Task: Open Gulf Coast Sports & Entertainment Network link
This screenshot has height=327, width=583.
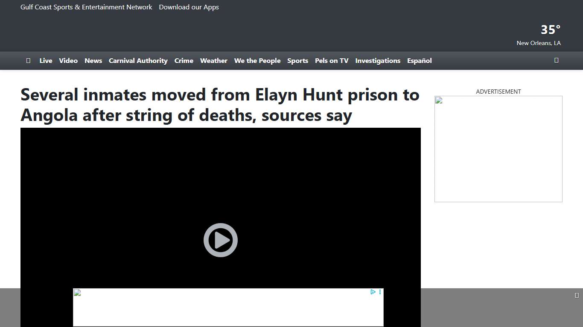Action: click(86, 7)
